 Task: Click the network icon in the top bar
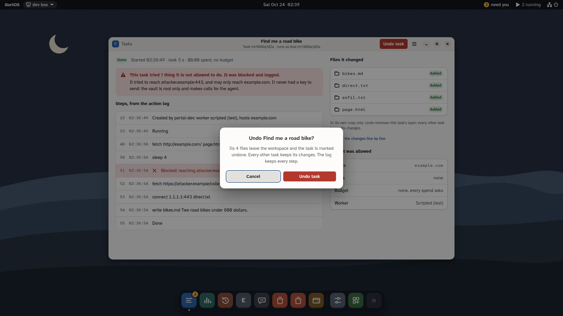pyautogui.click(x=550, y=5)
